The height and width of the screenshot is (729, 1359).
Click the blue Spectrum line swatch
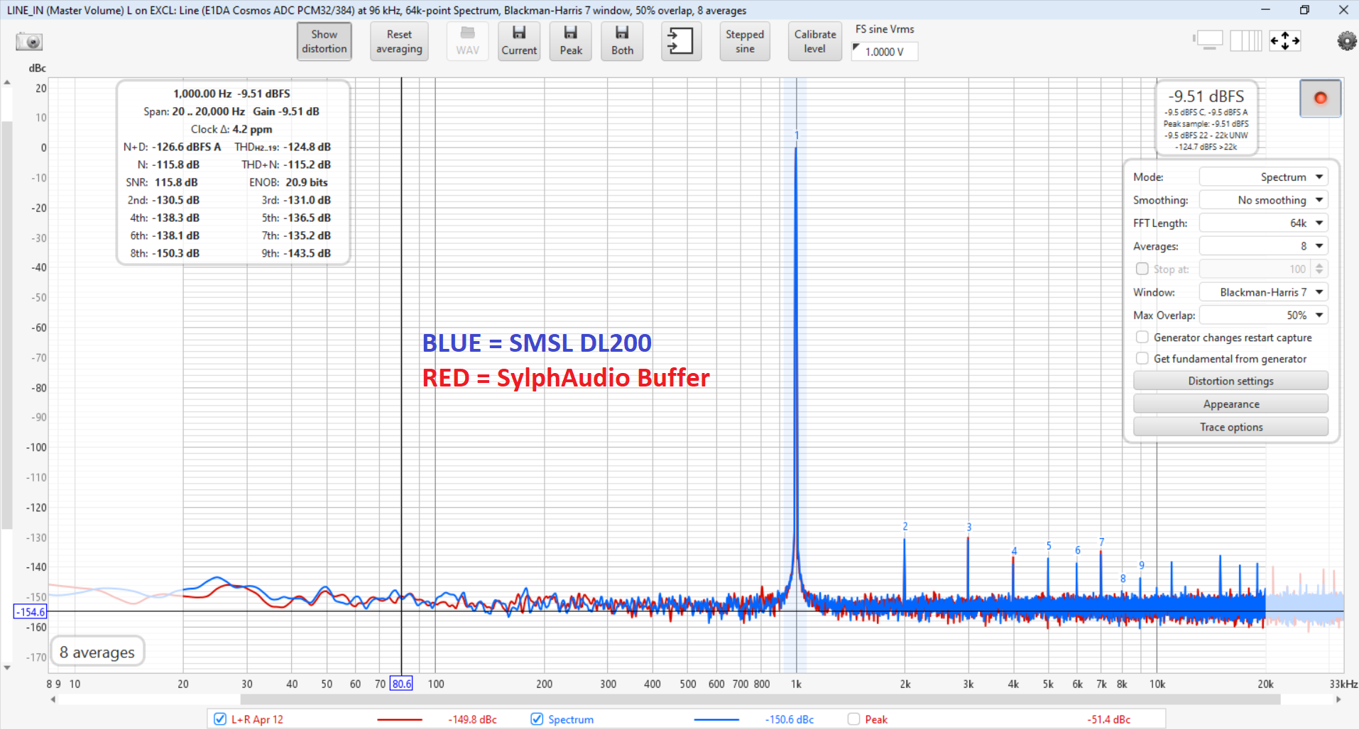[x=716, y=719]
